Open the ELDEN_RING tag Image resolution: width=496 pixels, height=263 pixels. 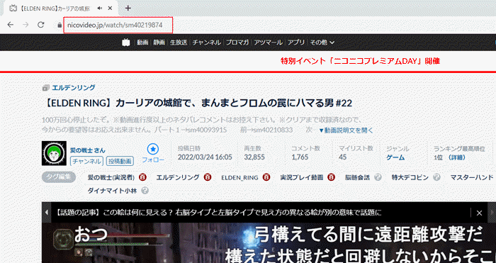click(x=239, y=178)
